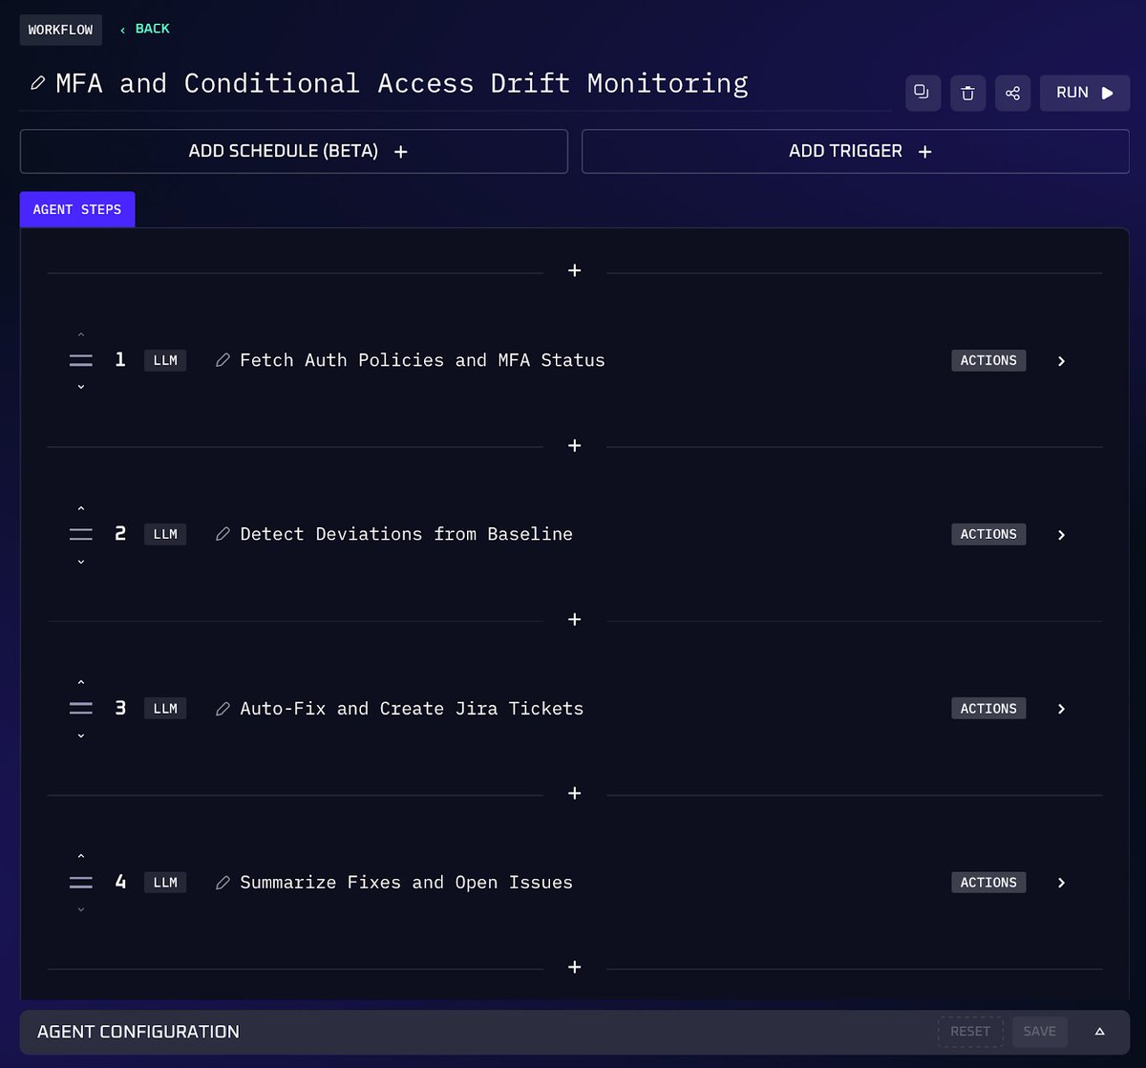1146x1068 pixels.
Task: Click the LLM badge on step 3
Action: tap(165, 709)
